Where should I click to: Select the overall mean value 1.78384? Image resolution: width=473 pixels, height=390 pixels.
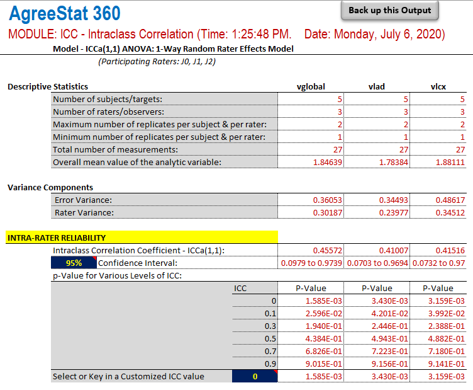click(x=394, y=162)
